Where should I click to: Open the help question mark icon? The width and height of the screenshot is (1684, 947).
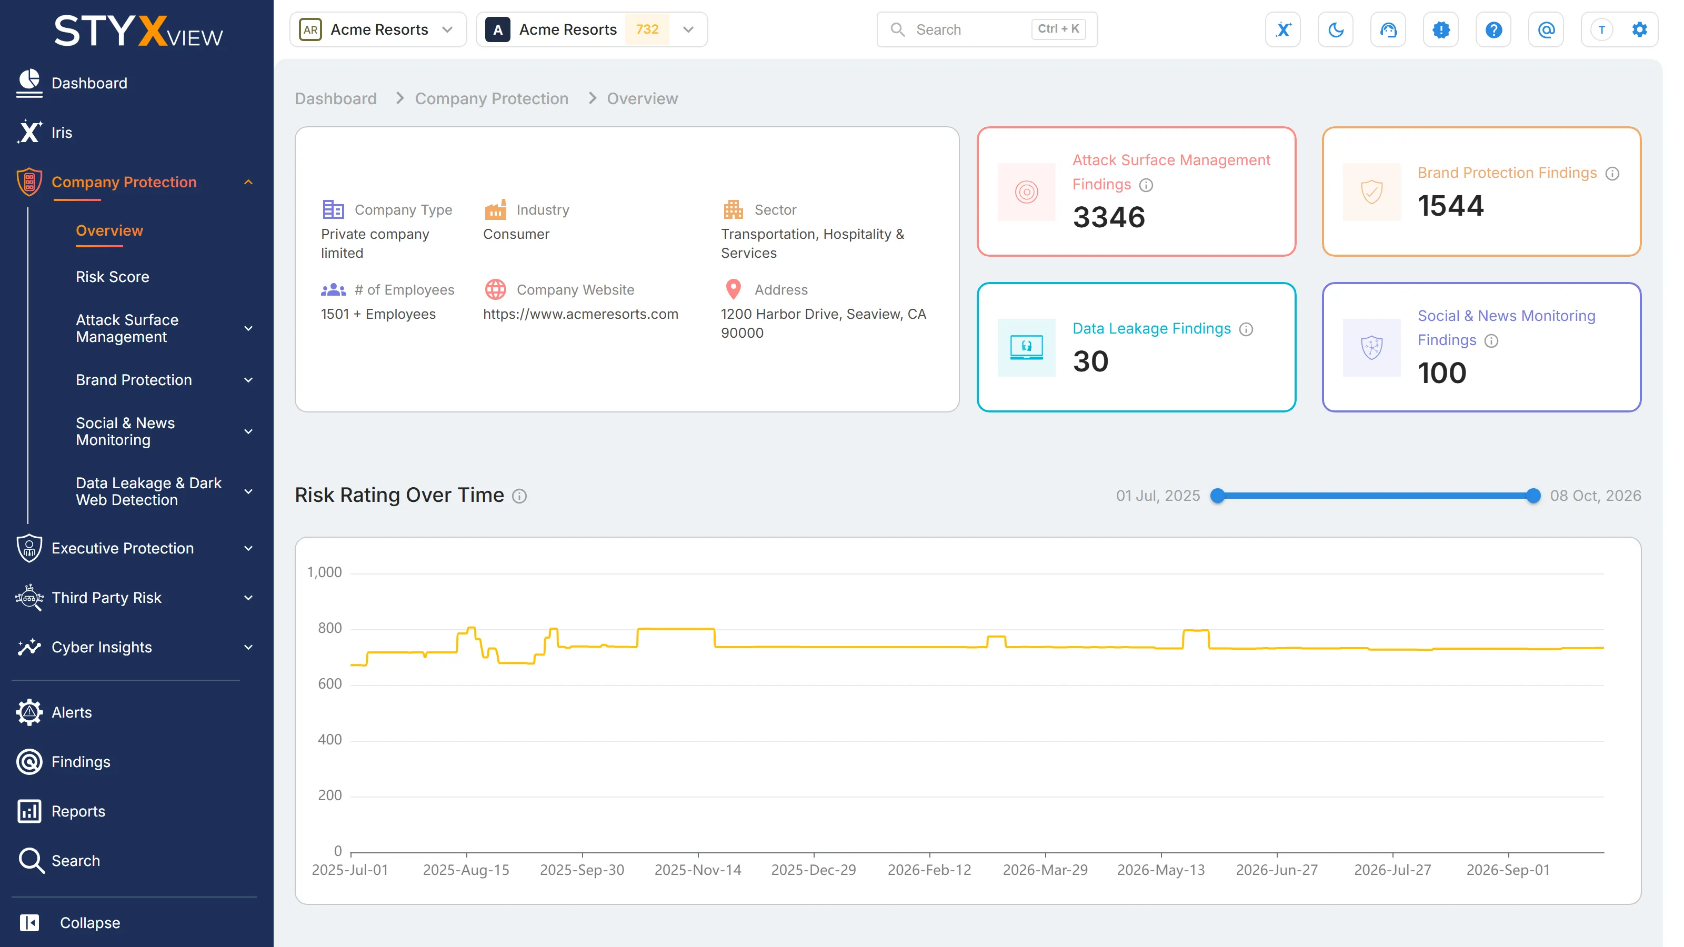click(x=1493, y=29)
